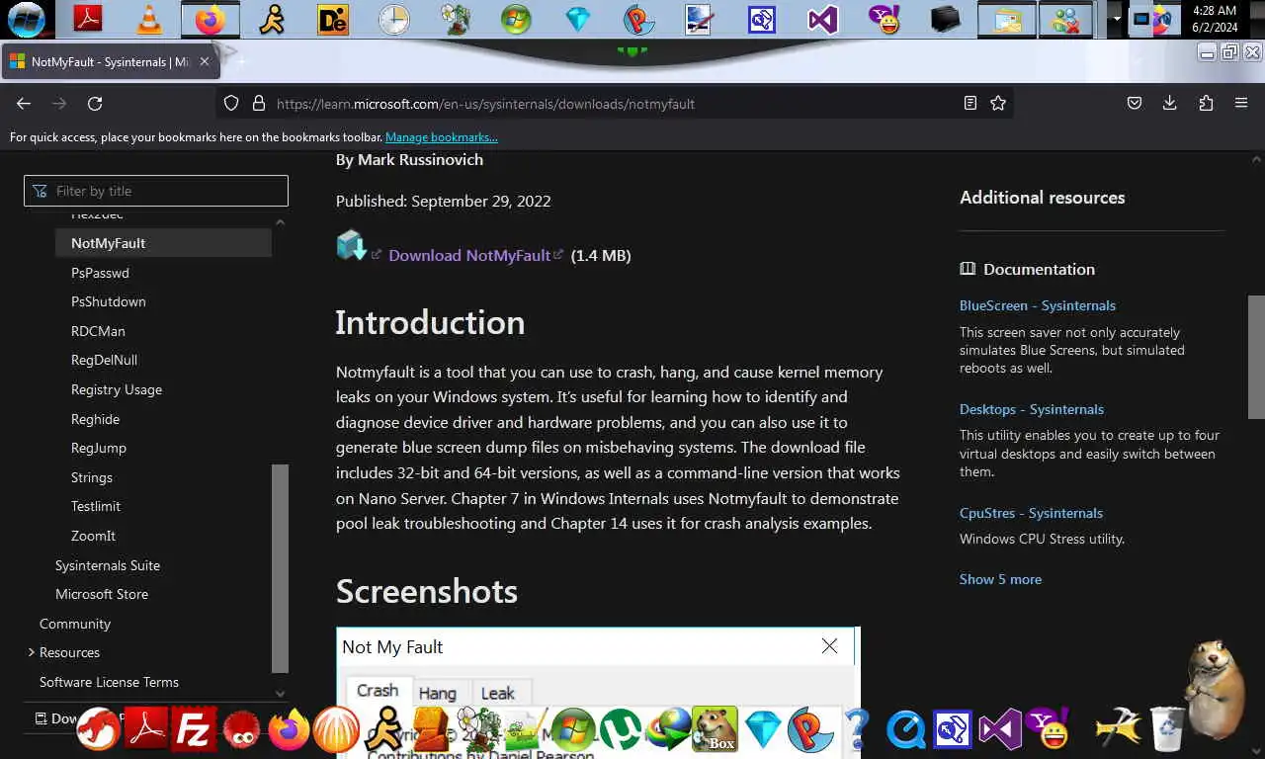Open ZoomIt in sidebar
This screenshot has width=1265, height=759.
click(x=93, y=536)
